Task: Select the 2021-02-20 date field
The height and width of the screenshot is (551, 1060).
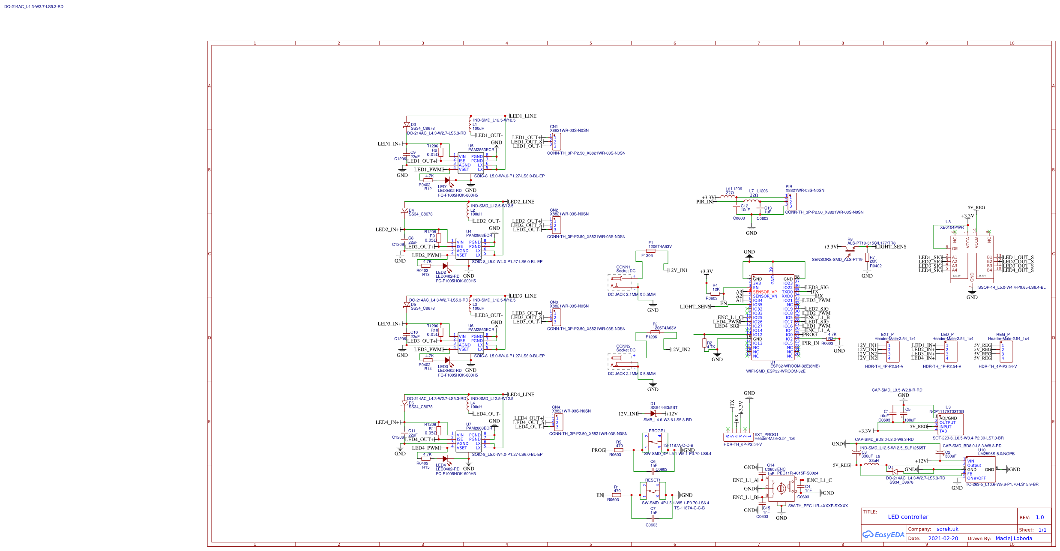Action: [943, 539]
